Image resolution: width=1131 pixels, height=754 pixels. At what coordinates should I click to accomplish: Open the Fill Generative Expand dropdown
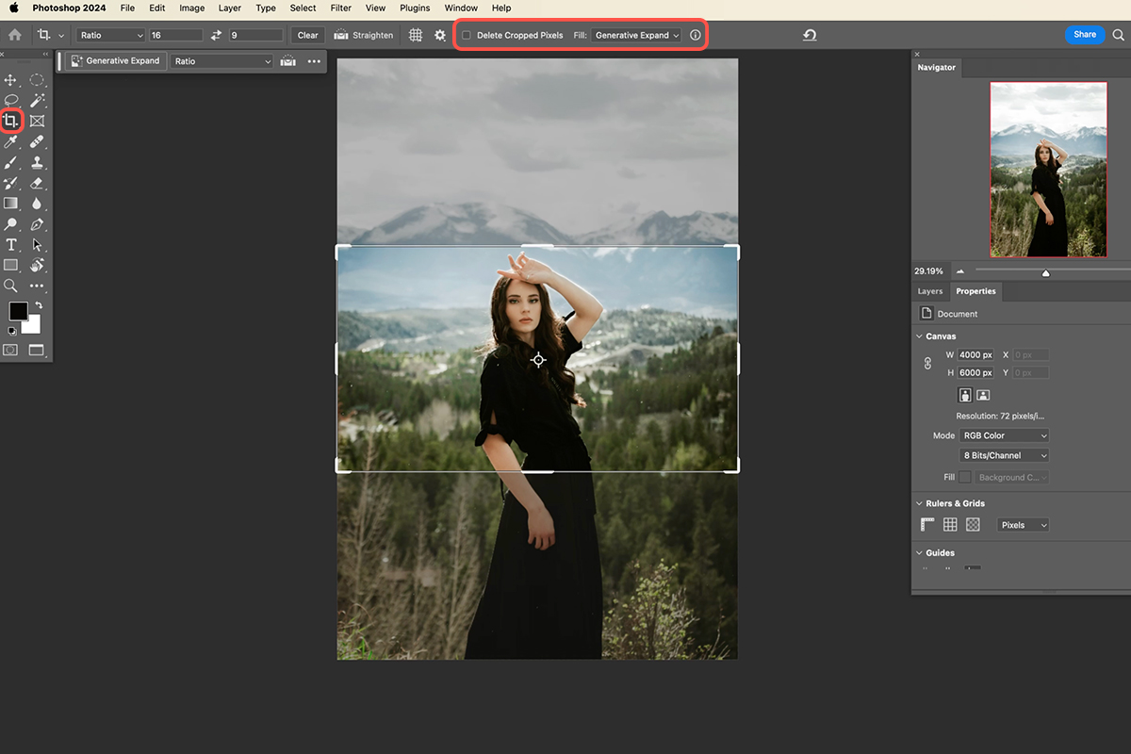[x=637, y=35]
